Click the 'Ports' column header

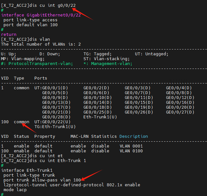point(41,78)
